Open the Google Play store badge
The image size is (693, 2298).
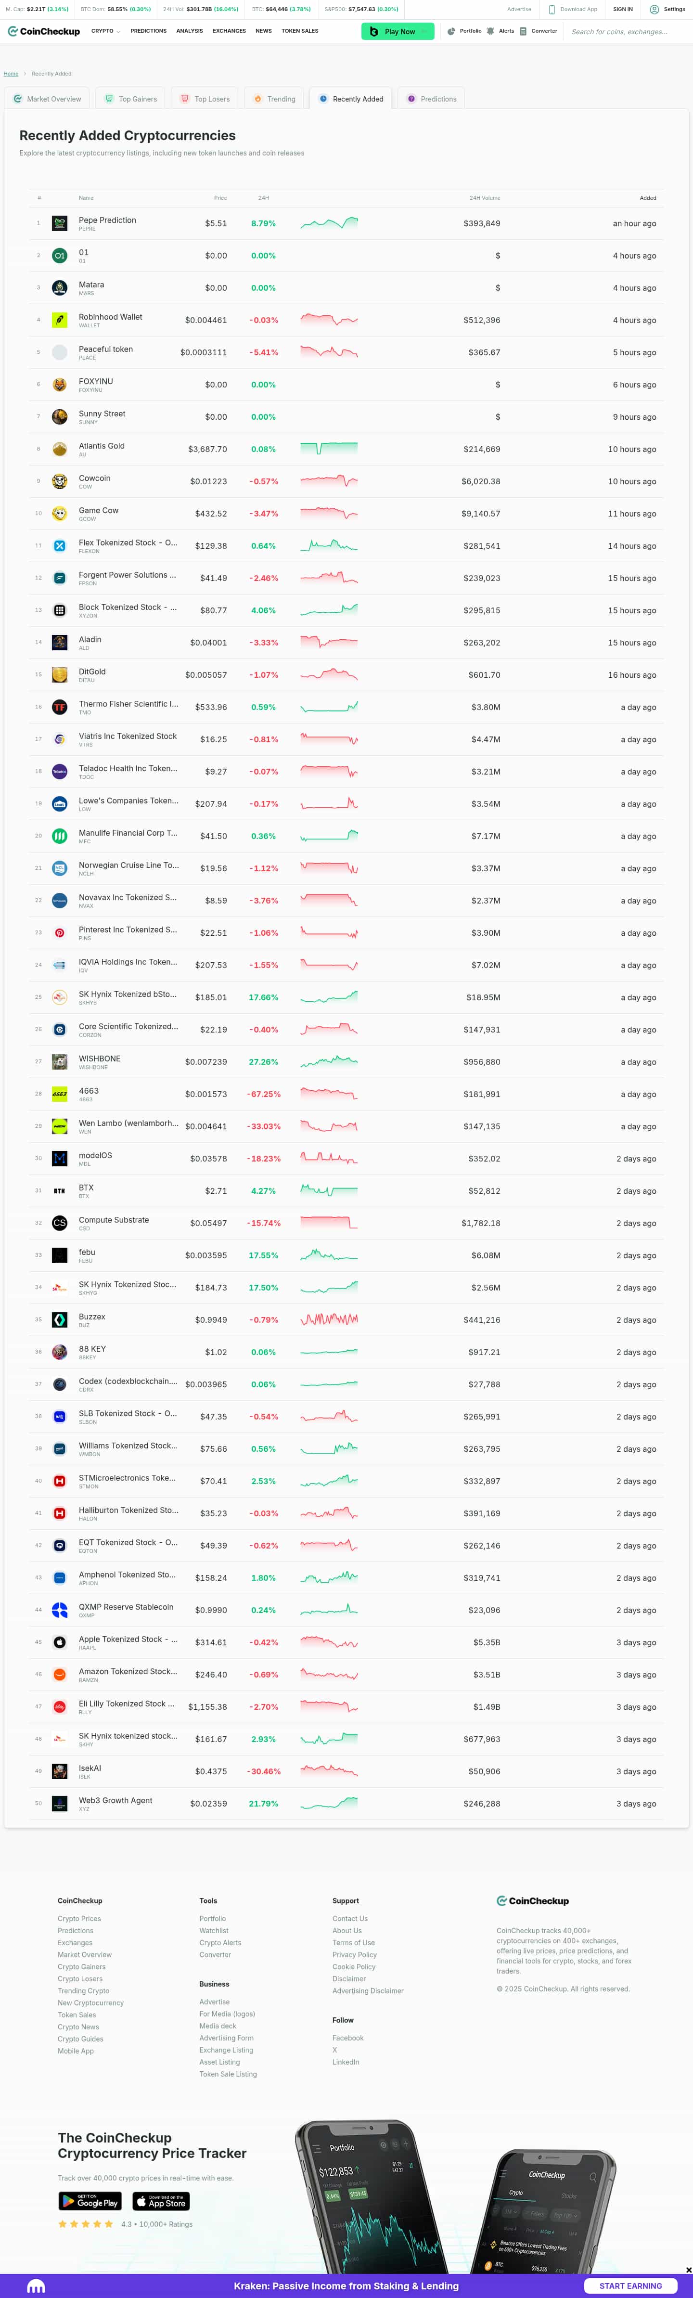click(90, 2202)
